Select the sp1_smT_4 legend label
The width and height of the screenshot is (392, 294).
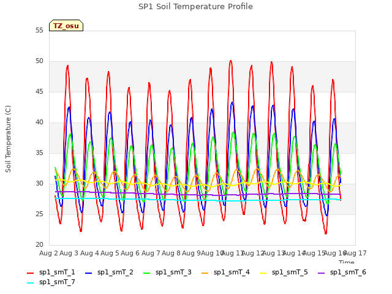[x=232, y=272]
